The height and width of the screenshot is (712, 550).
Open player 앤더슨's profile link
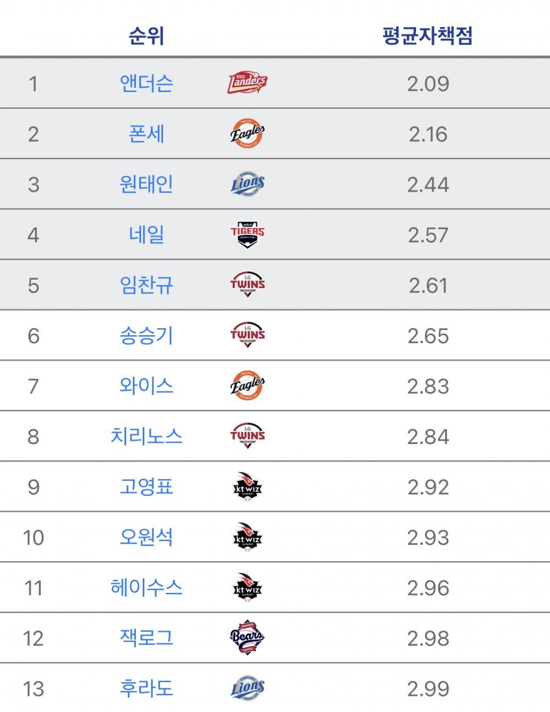tap(146, 83)
